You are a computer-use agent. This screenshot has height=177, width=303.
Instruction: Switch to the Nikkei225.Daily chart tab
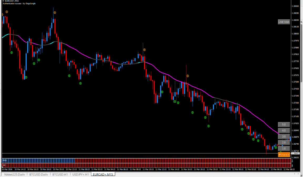[14, 174]
